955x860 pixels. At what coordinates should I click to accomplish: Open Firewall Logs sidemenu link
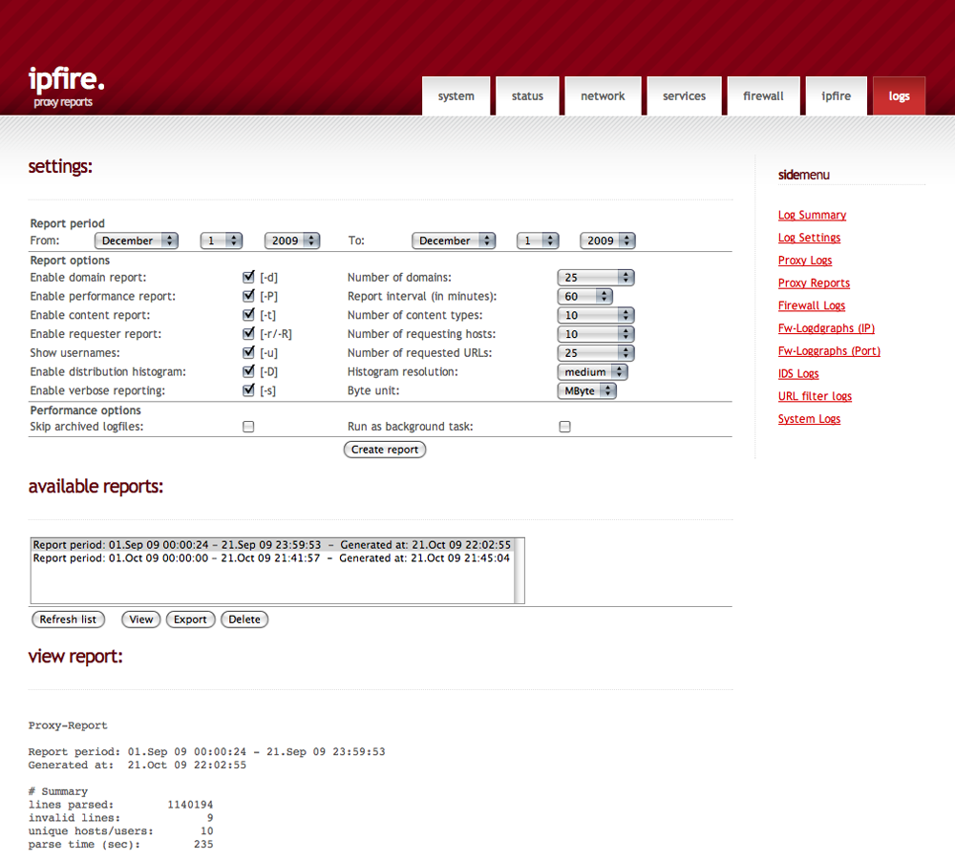pyautogui.click(x=811, y=306)
